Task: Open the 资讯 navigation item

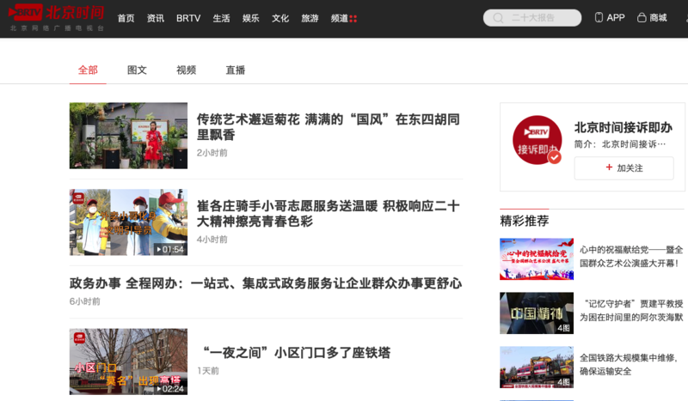Action: pos(156,18)
